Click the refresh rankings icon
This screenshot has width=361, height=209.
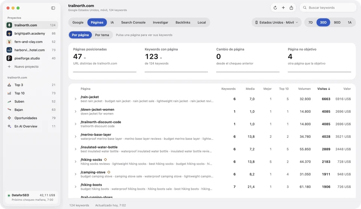point(275,8)
